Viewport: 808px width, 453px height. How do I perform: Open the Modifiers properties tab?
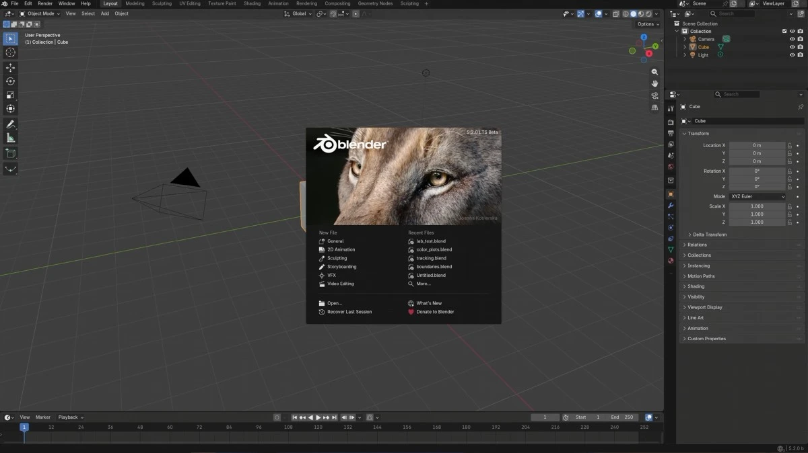pyautogui.click(x=671, y=206)
